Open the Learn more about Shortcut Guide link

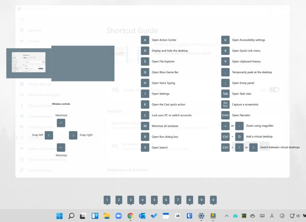tap(183, 53)
